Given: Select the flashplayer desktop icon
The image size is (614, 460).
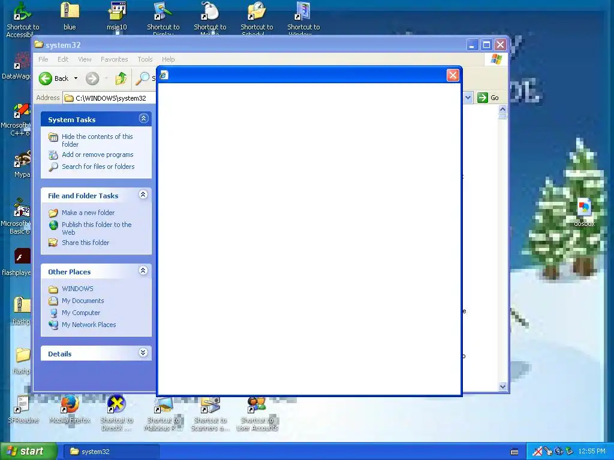Looking at the screenshot, I should [17, 262].
